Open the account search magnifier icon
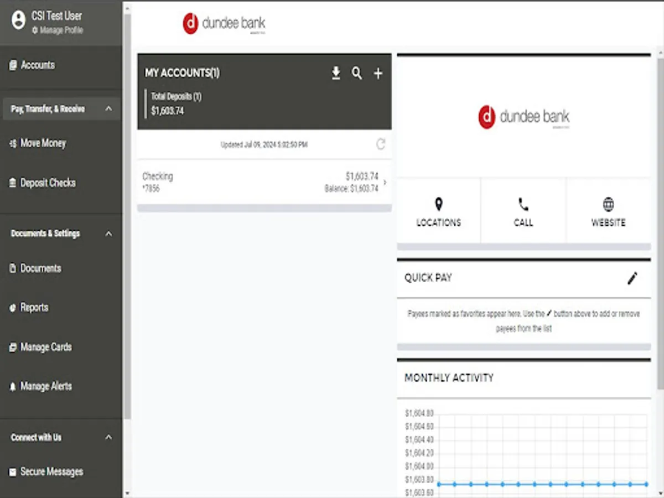The image size is (664, 498). coord(357,73)
